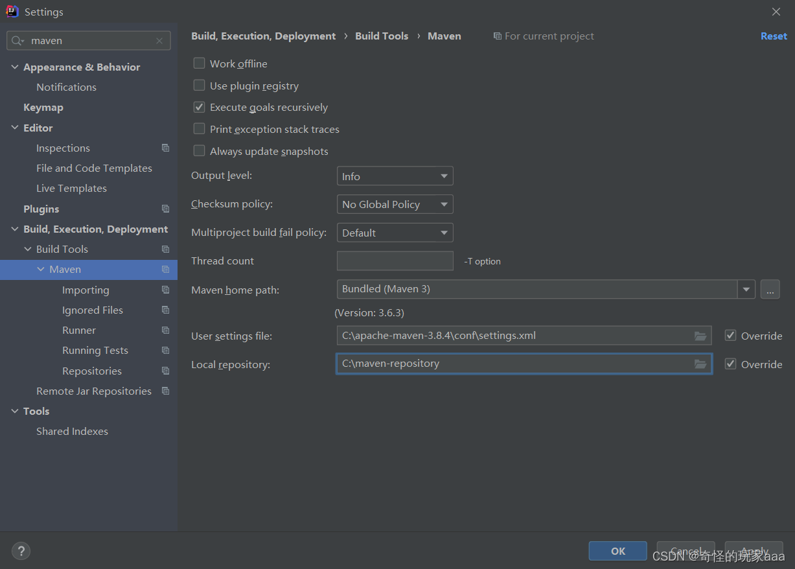Browse folder icon in Local repository field
The image size is (795, 569).
pos(700,364)
